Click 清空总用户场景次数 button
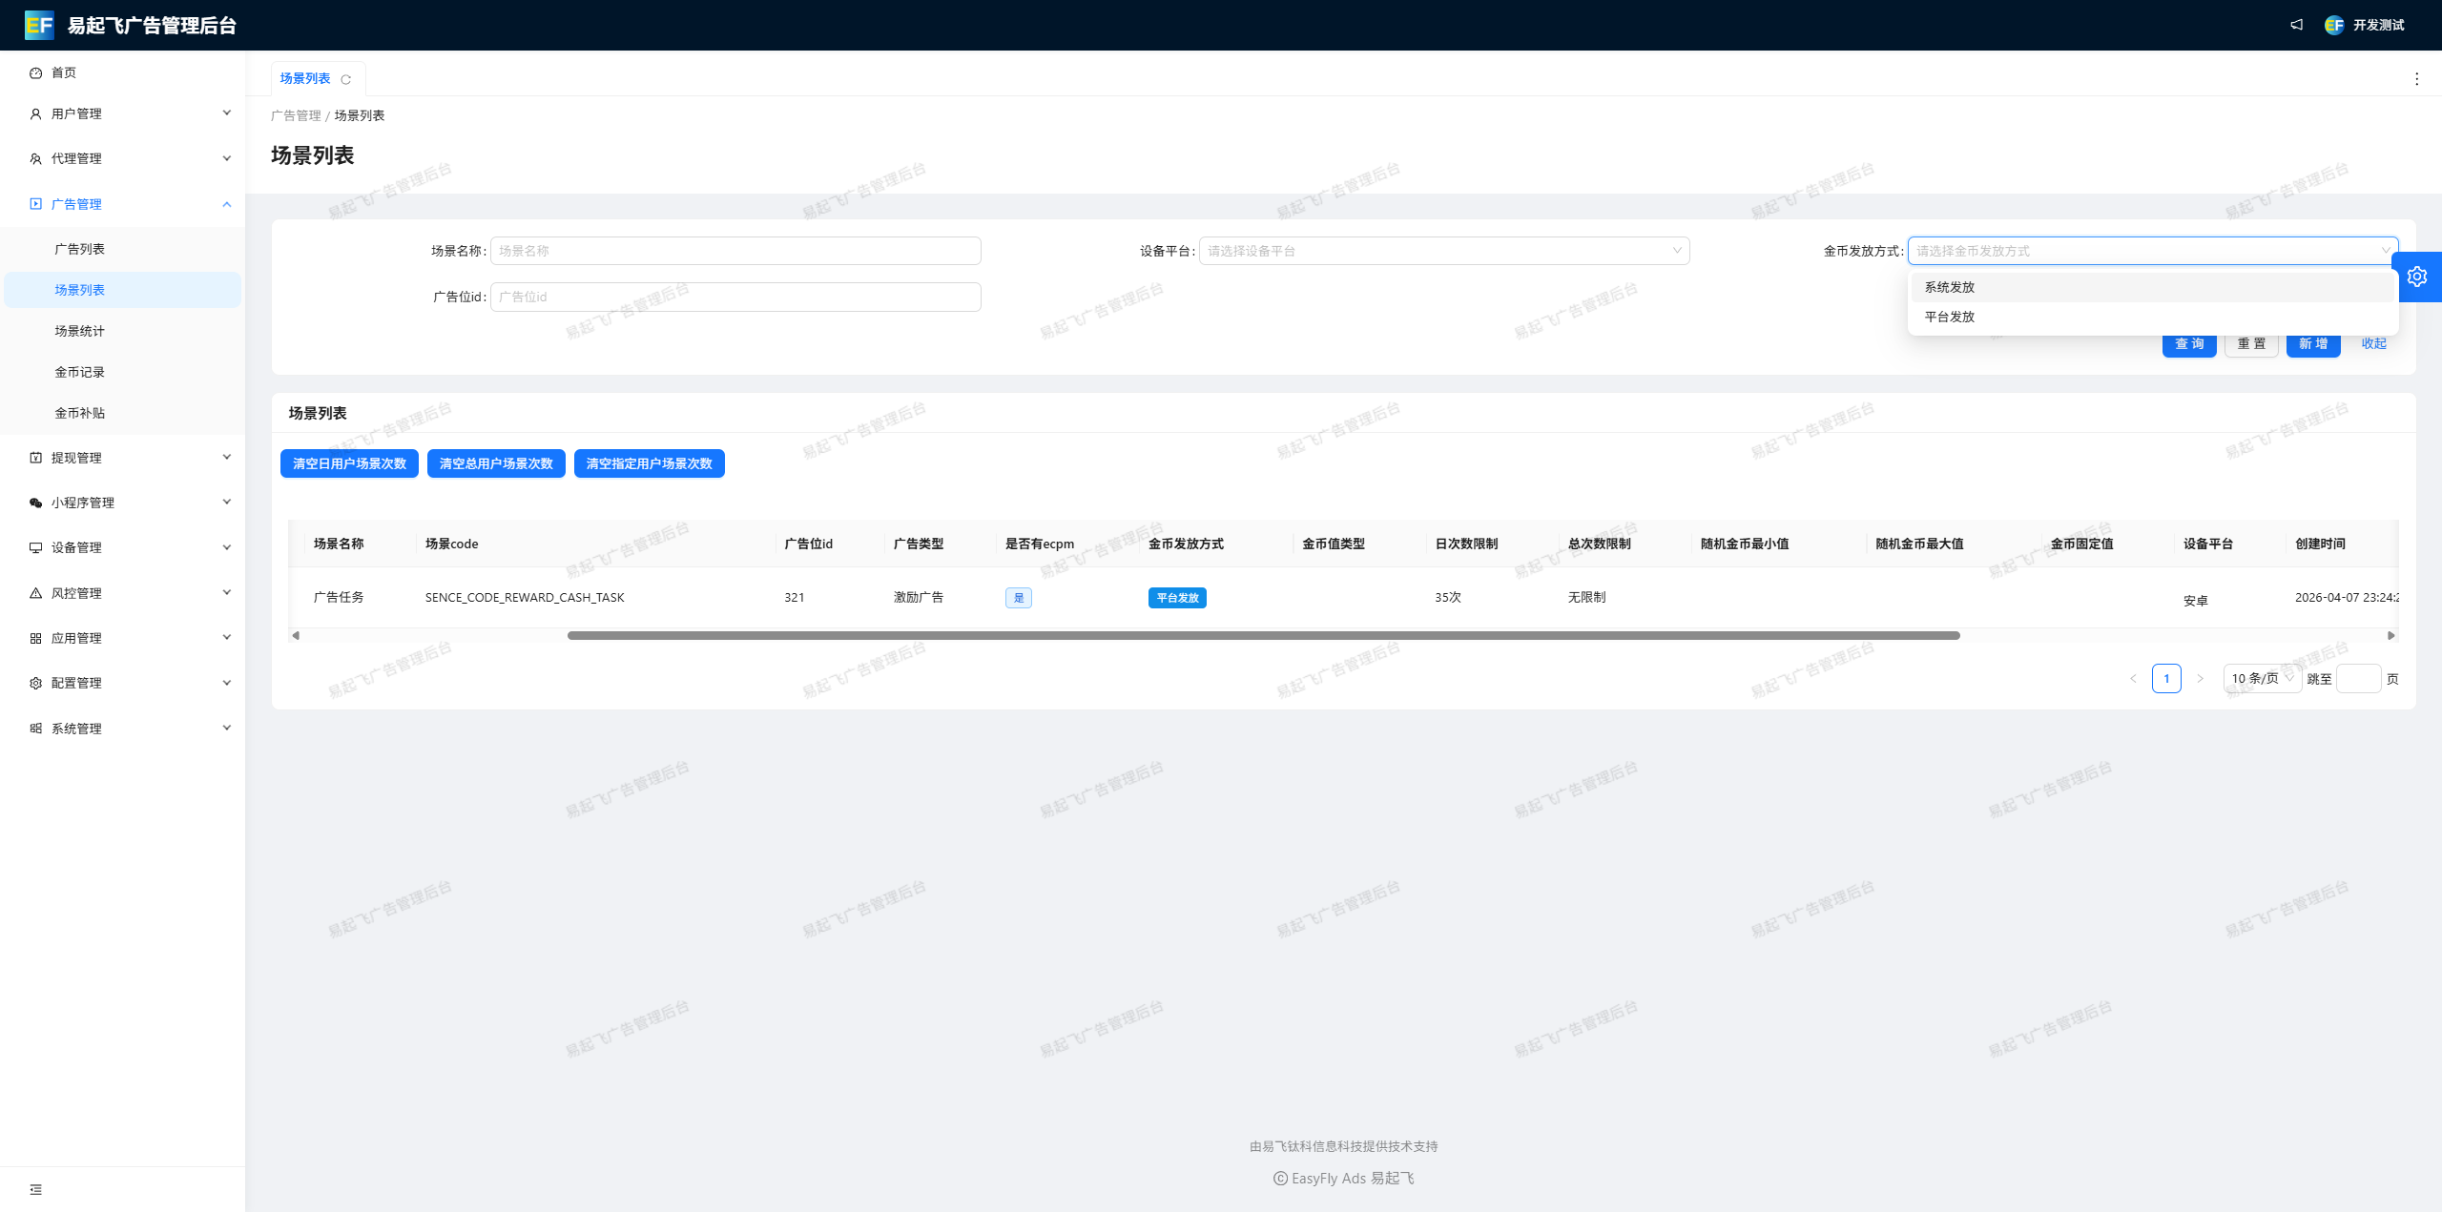The image size is (2442, 1212). click(x=496, y=463)
